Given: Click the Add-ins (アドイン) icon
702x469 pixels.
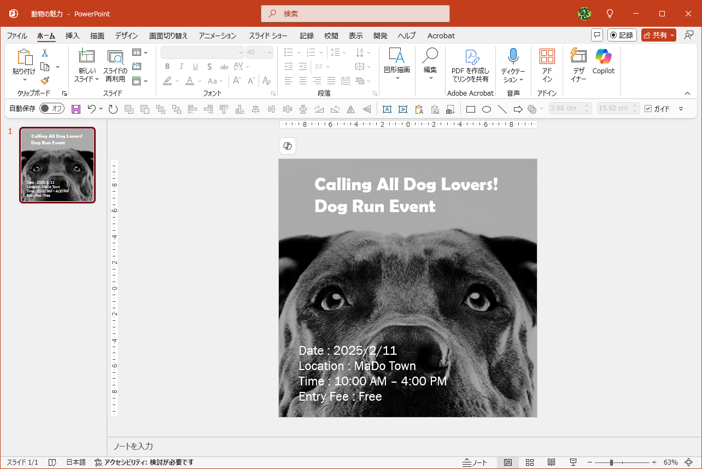Looking at the screenshot, I should coord(547,56).
